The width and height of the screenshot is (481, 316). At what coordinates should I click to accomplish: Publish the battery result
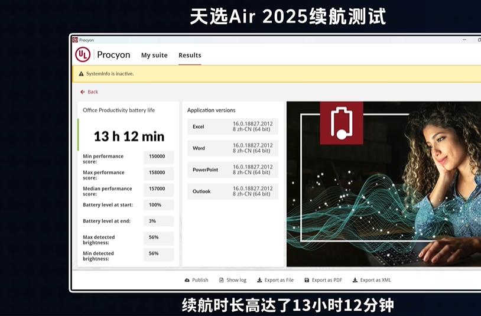196,280
